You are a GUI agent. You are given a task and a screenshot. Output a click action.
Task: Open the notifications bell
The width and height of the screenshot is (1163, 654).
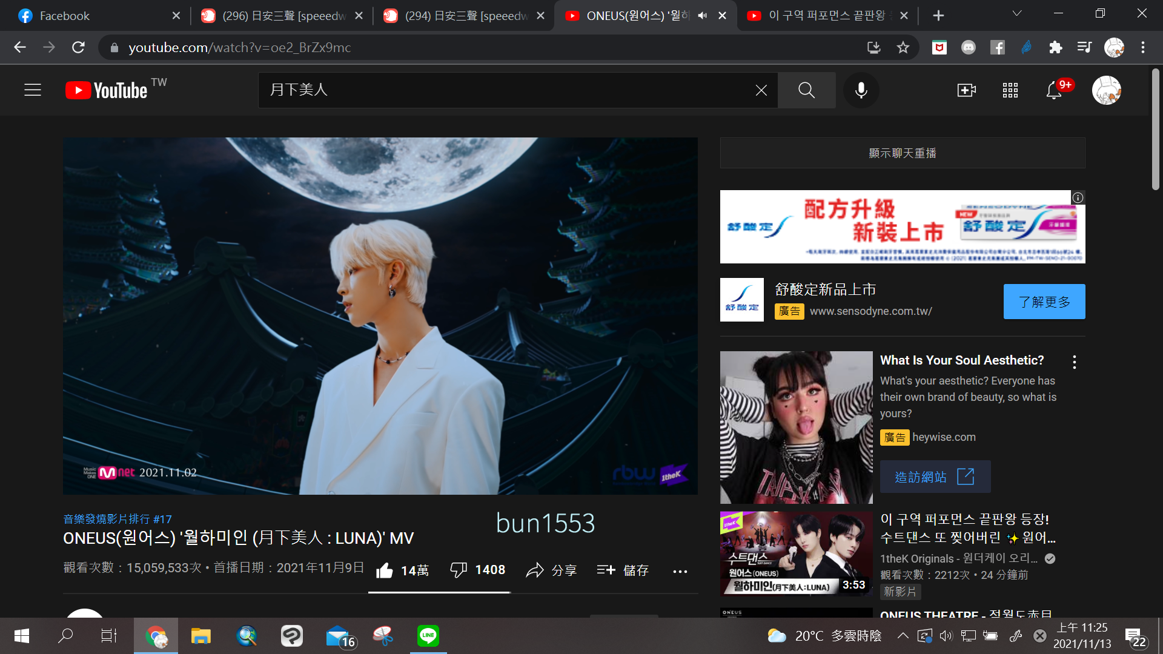[x=1054, y=90]
